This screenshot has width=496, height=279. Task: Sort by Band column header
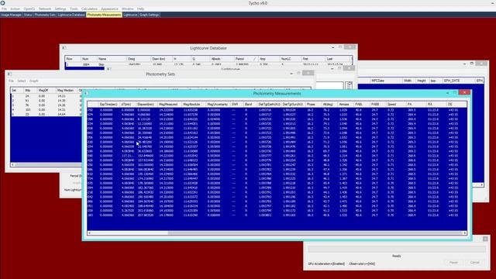point(249,104)
